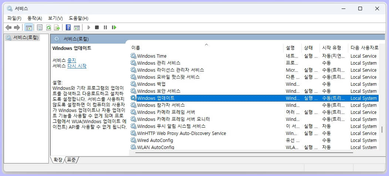Select the Windows Time service name
Screen dimensions: 389x176
click(152, 56)
